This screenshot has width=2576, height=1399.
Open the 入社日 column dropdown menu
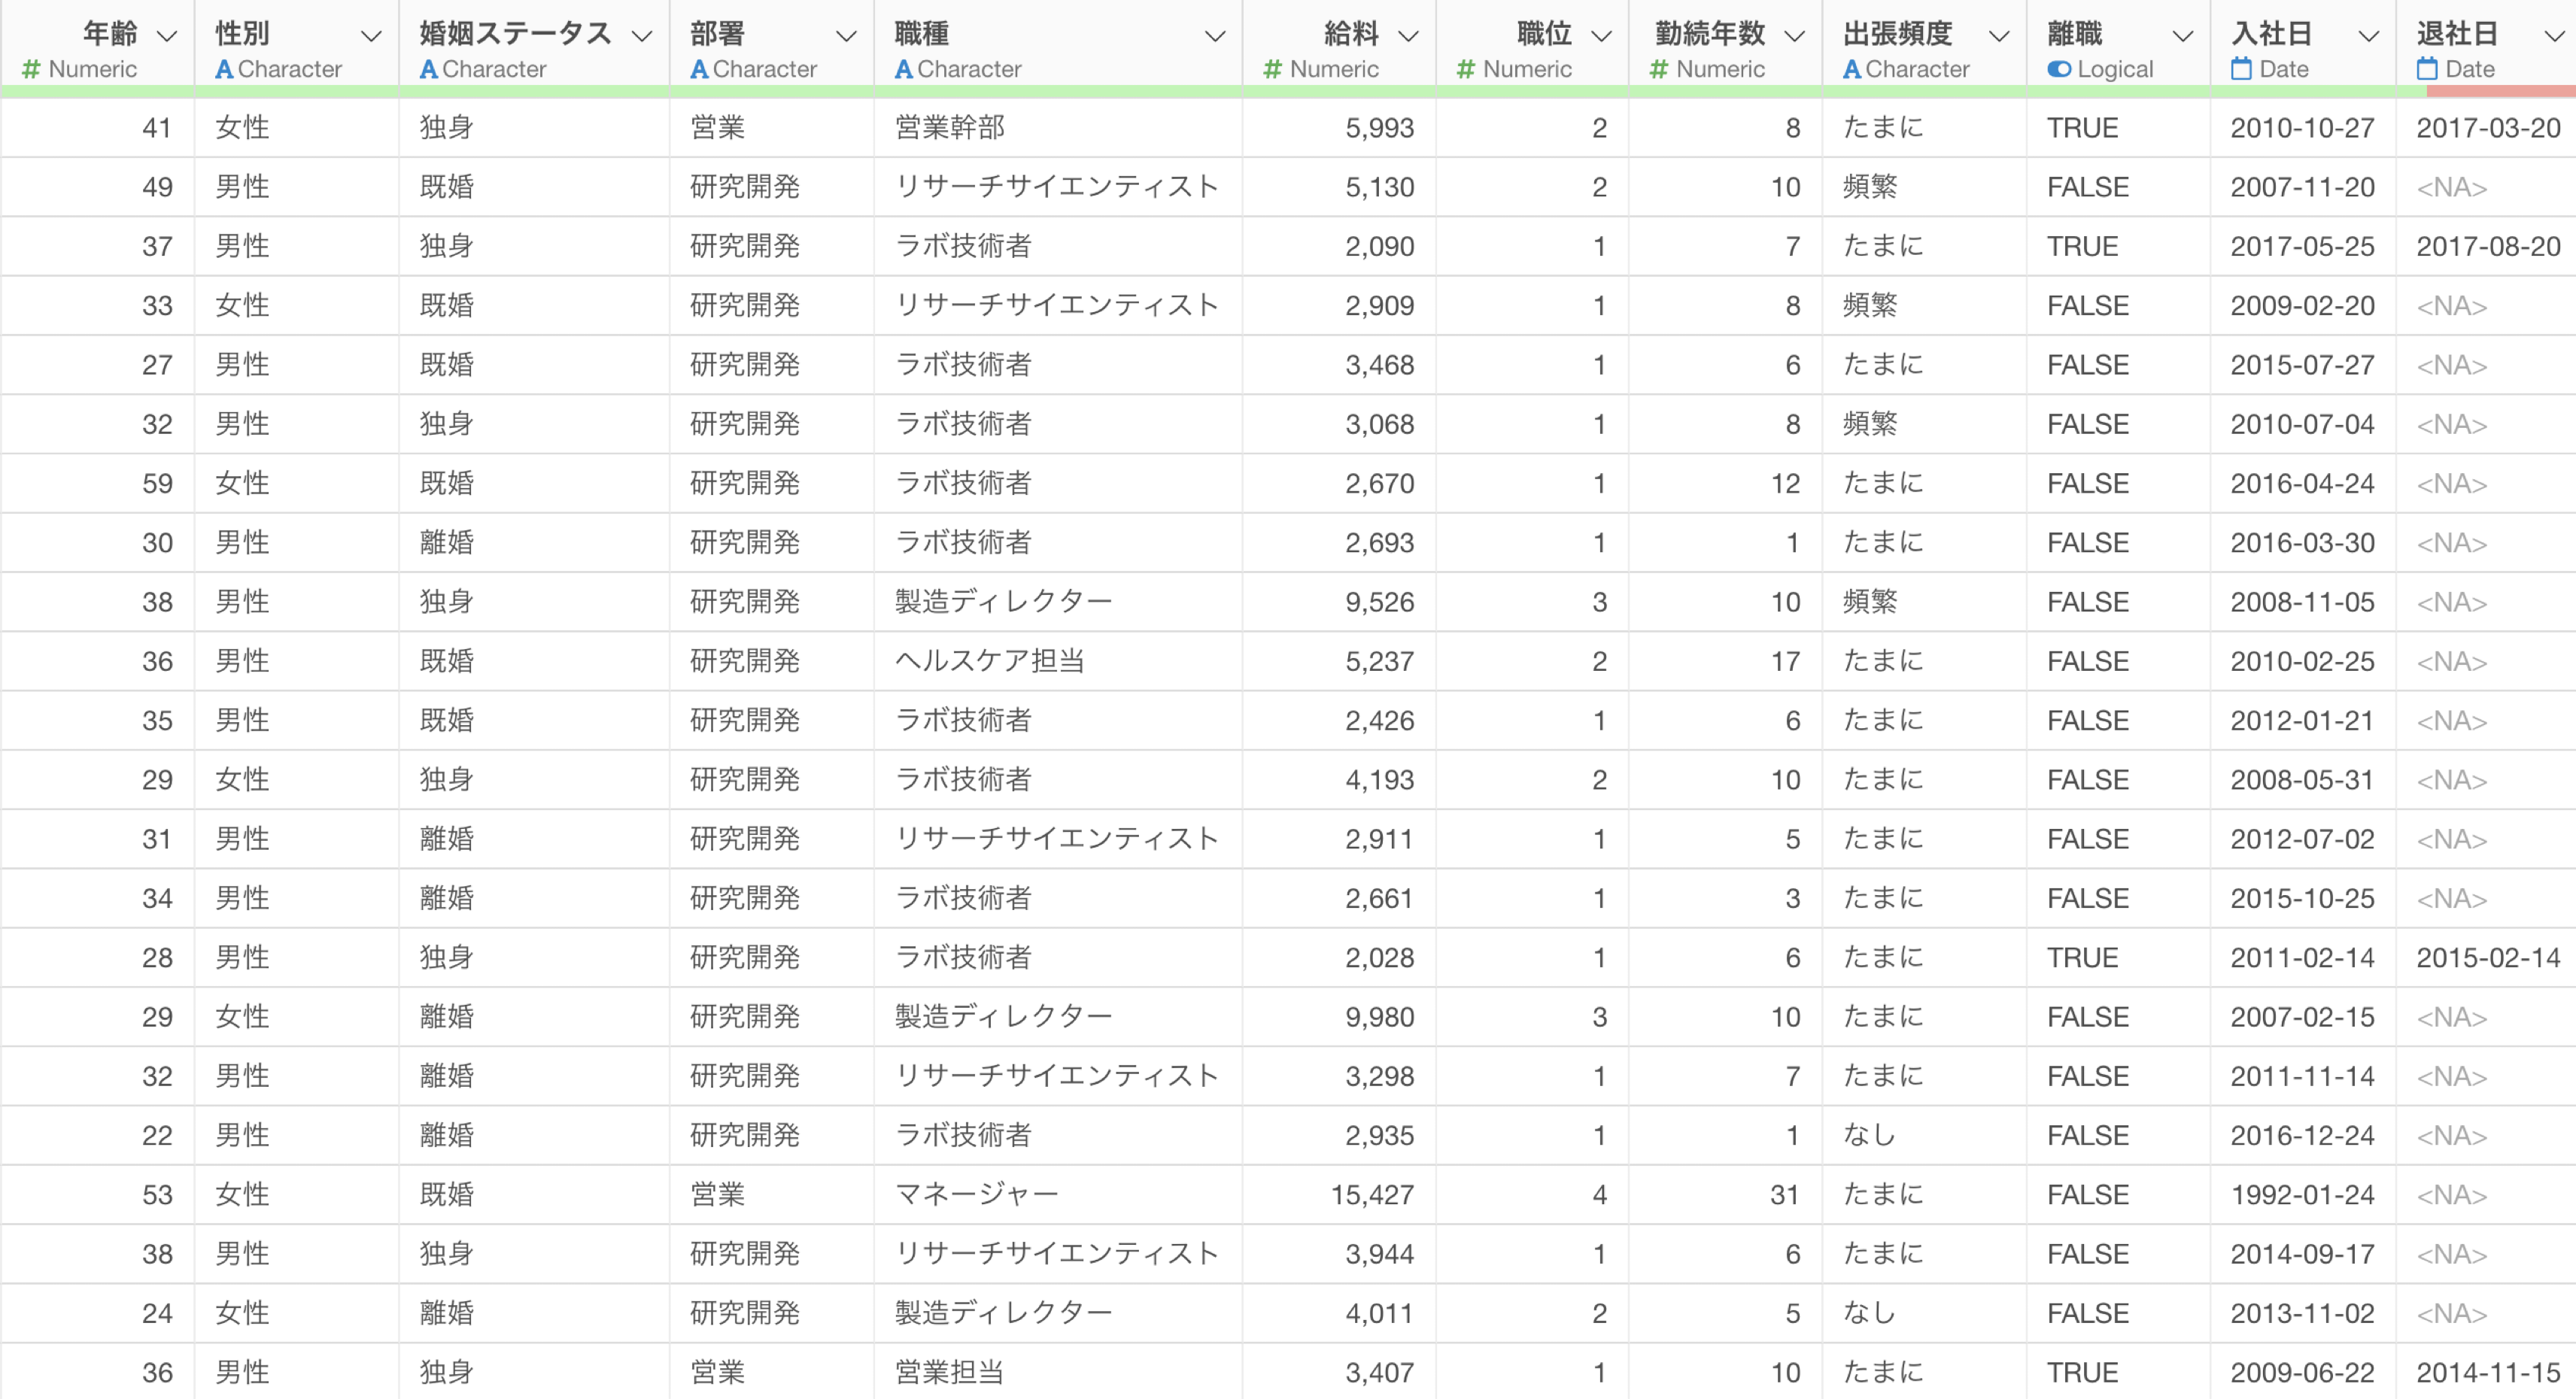pos(2368,36)
